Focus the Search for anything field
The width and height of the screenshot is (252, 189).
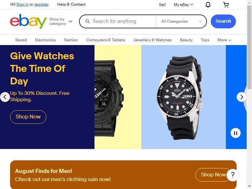pyautogui.click(x=123, y=21)
